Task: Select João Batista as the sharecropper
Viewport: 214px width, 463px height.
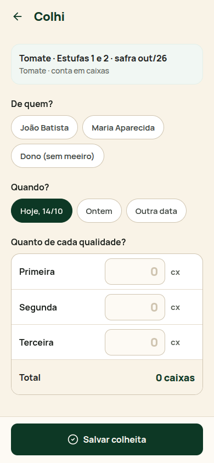Action: (44, 127)
